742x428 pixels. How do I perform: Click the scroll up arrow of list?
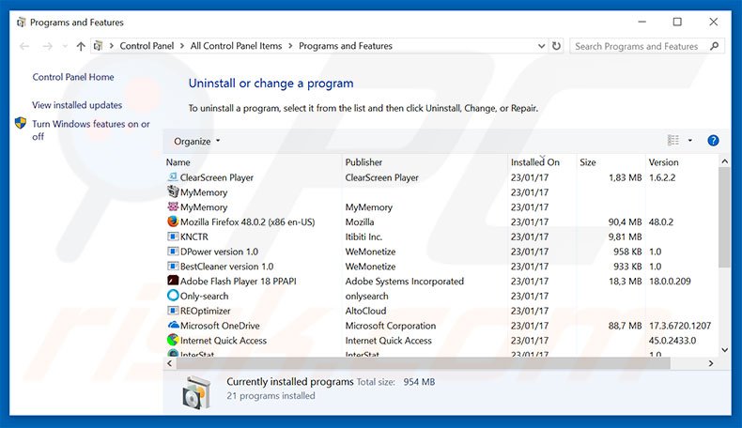[x=724, y=161]
